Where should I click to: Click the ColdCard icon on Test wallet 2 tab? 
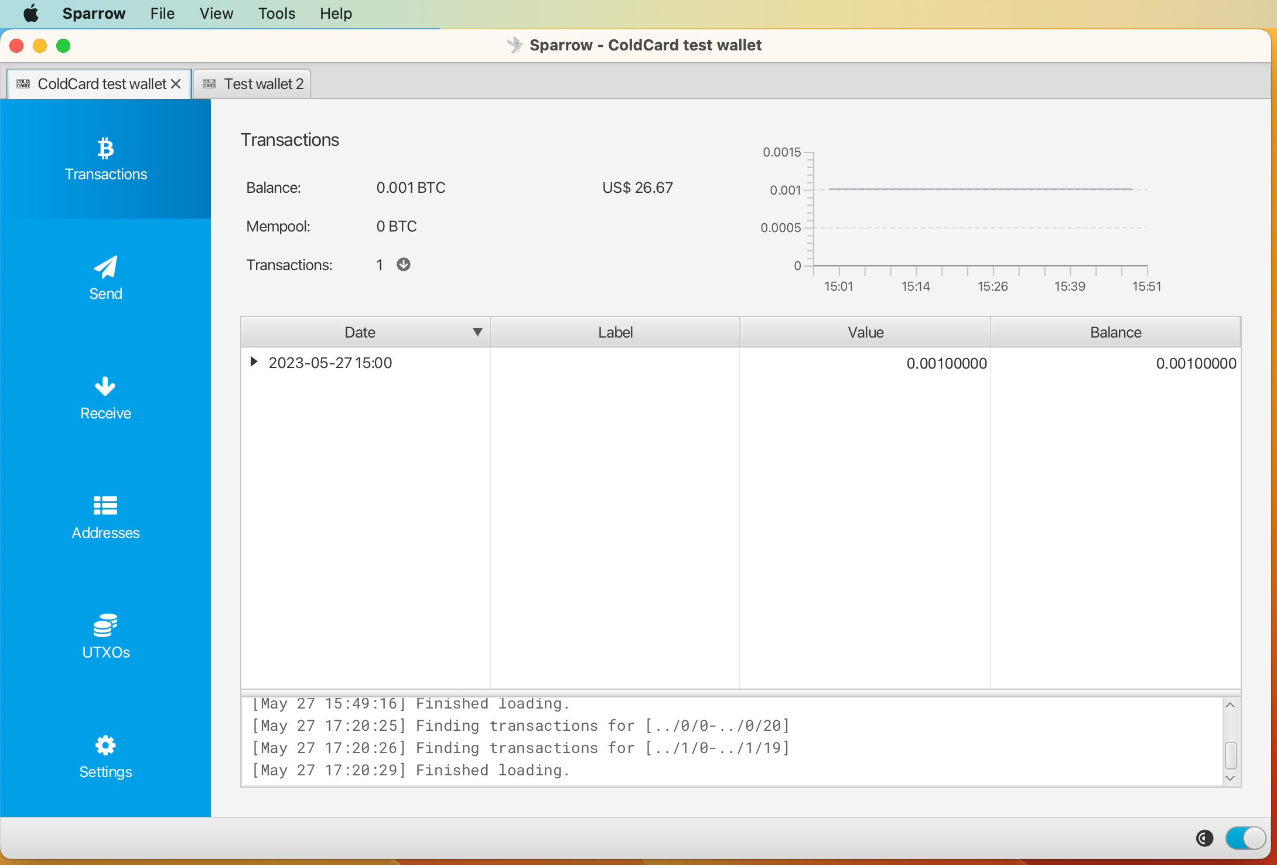click(x=209, y=84)
